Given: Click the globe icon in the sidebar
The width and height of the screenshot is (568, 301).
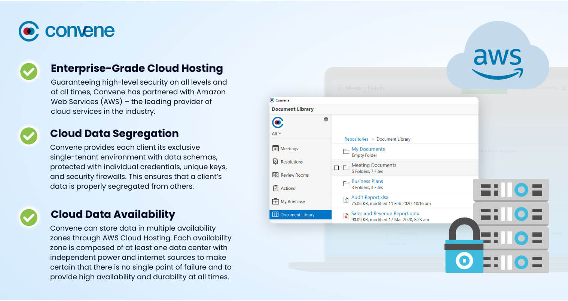Looking at the screenshot, I should (326, 119).
